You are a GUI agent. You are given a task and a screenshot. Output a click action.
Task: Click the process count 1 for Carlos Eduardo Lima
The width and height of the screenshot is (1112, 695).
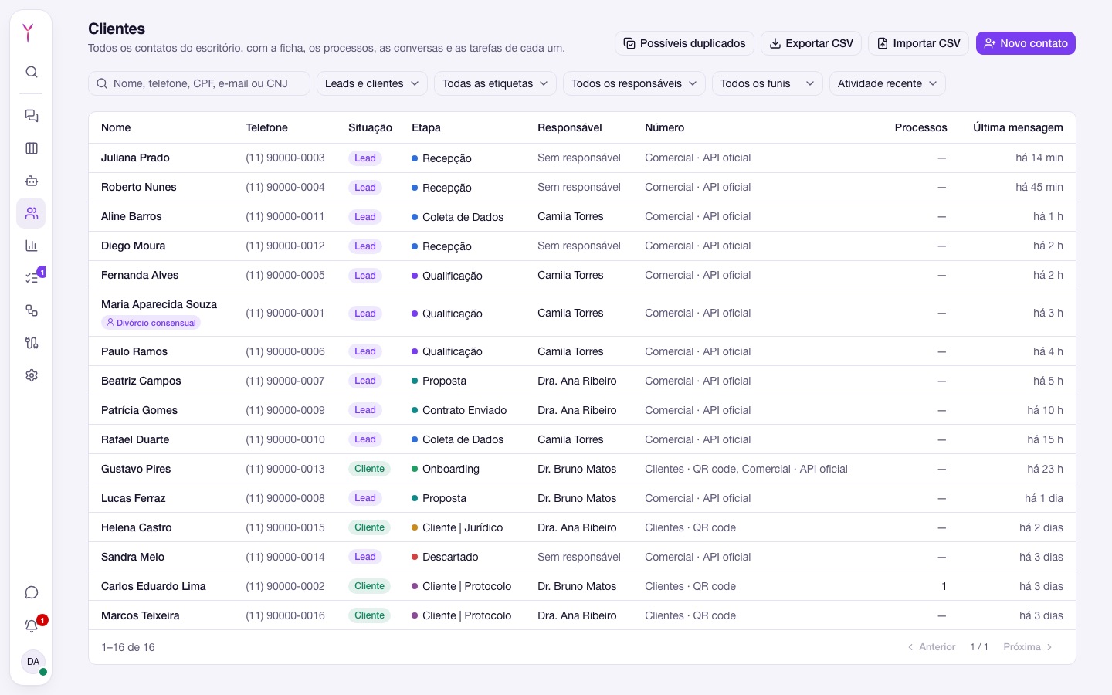pyautogui.click(x=944, y=586)
